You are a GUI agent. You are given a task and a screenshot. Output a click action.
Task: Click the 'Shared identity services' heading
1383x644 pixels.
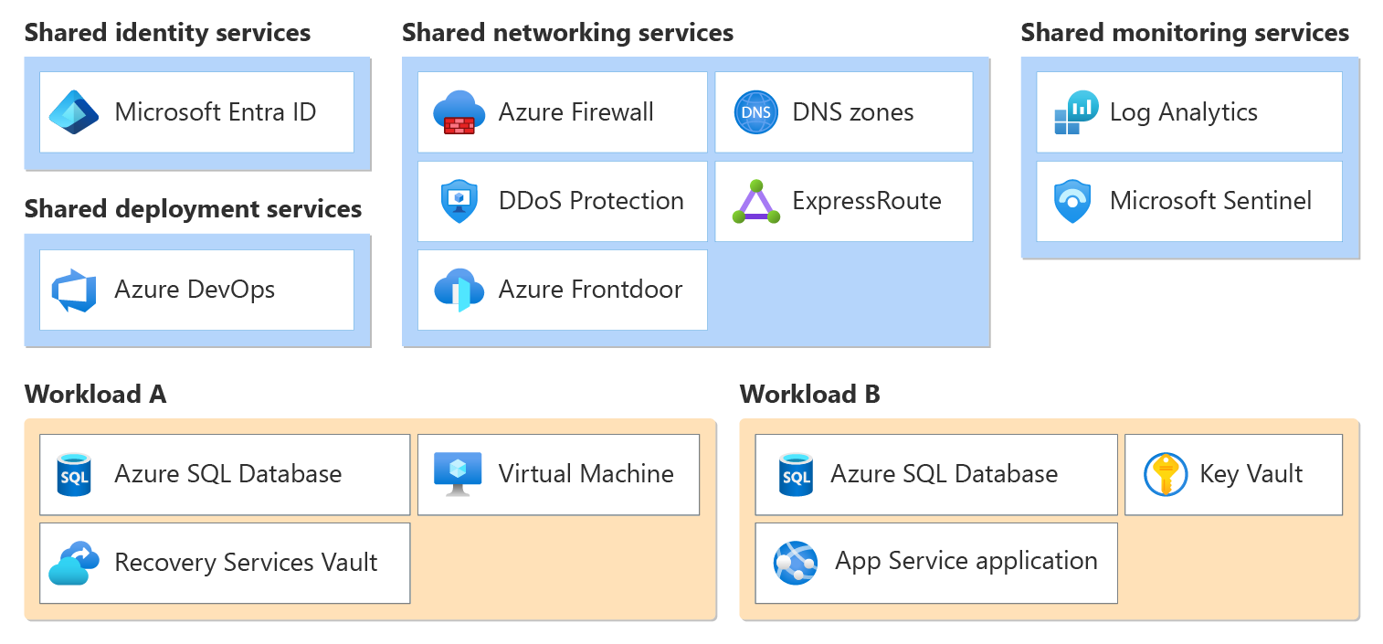click(x=168, y=34)
